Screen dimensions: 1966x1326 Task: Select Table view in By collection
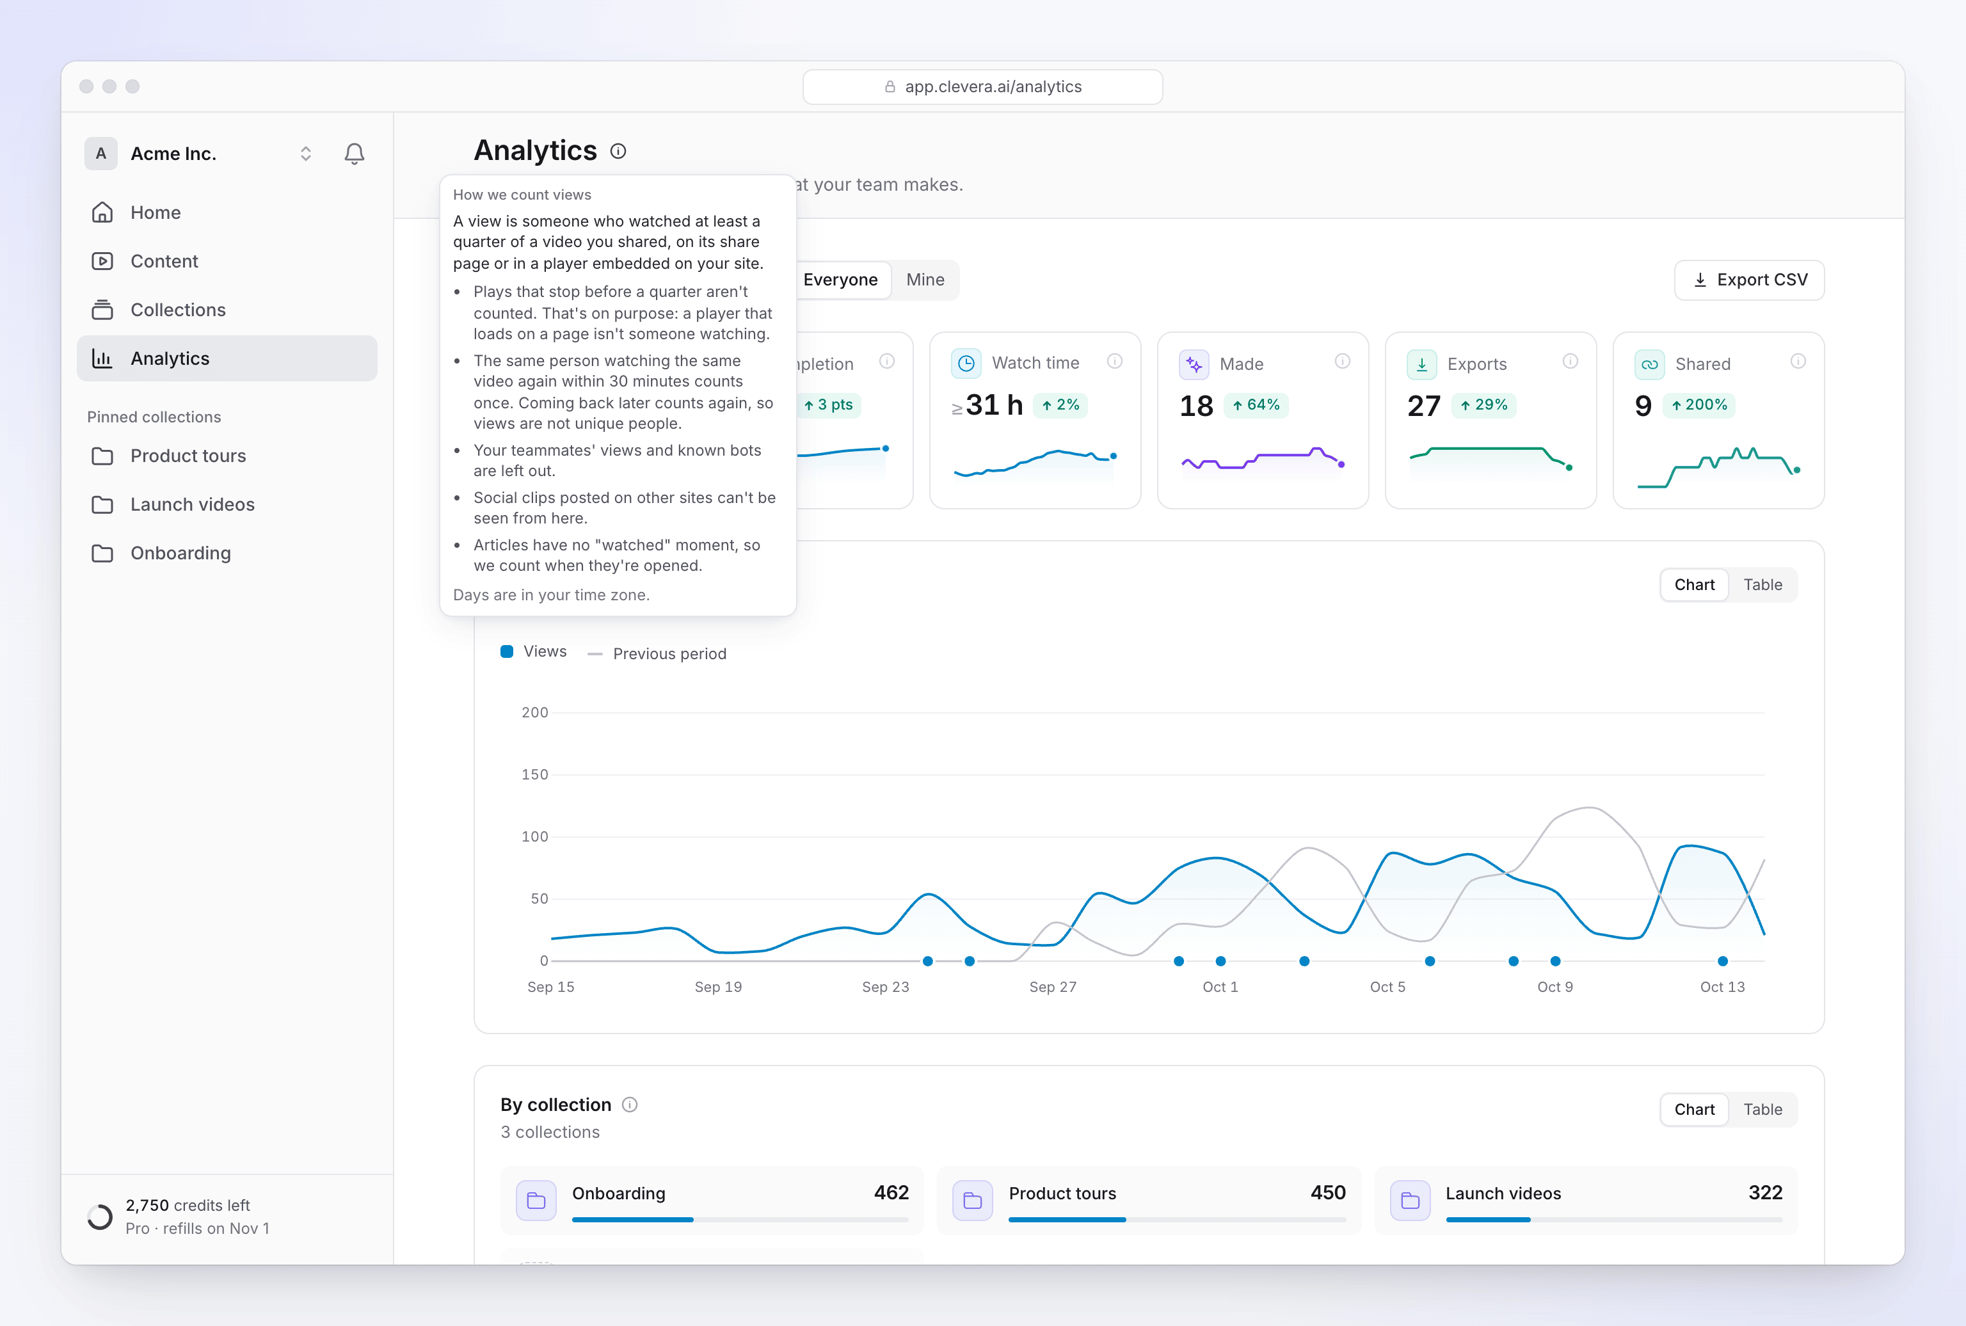[x=1762, y=1110]
